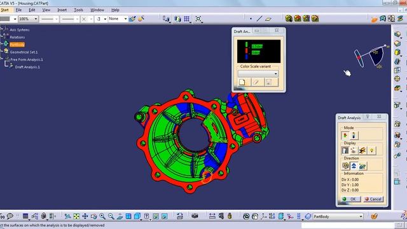
Task: Click Cancel in Draft Analysis dialog
Action: point(373,199)
